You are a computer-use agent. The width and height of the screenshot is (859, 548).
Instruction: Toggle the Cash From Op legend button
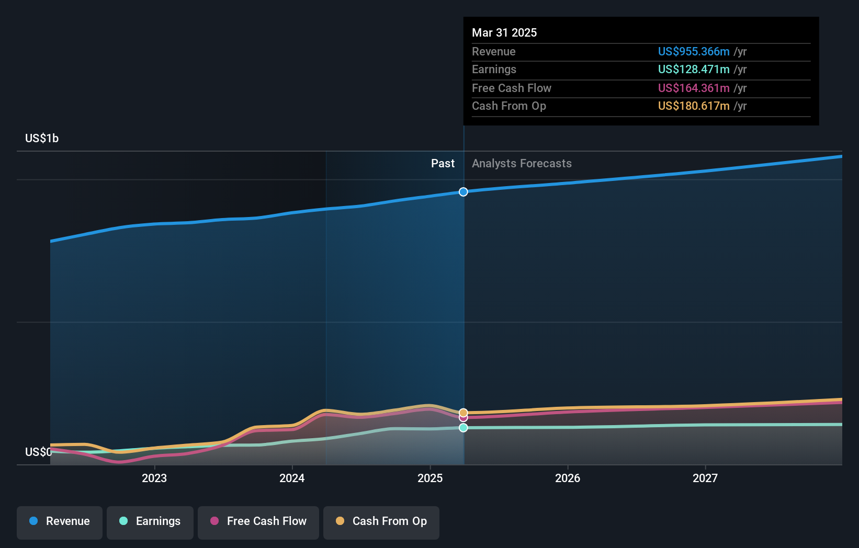381,522
